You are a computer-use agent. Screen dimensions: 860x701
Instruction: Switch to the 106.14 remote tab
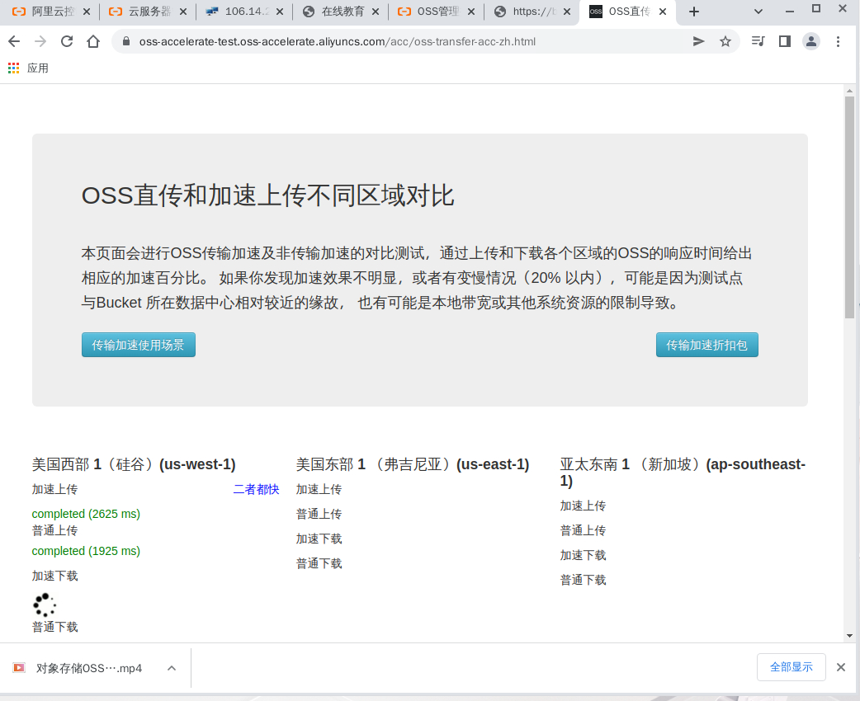pyautogui.click(x=243, y=12)
